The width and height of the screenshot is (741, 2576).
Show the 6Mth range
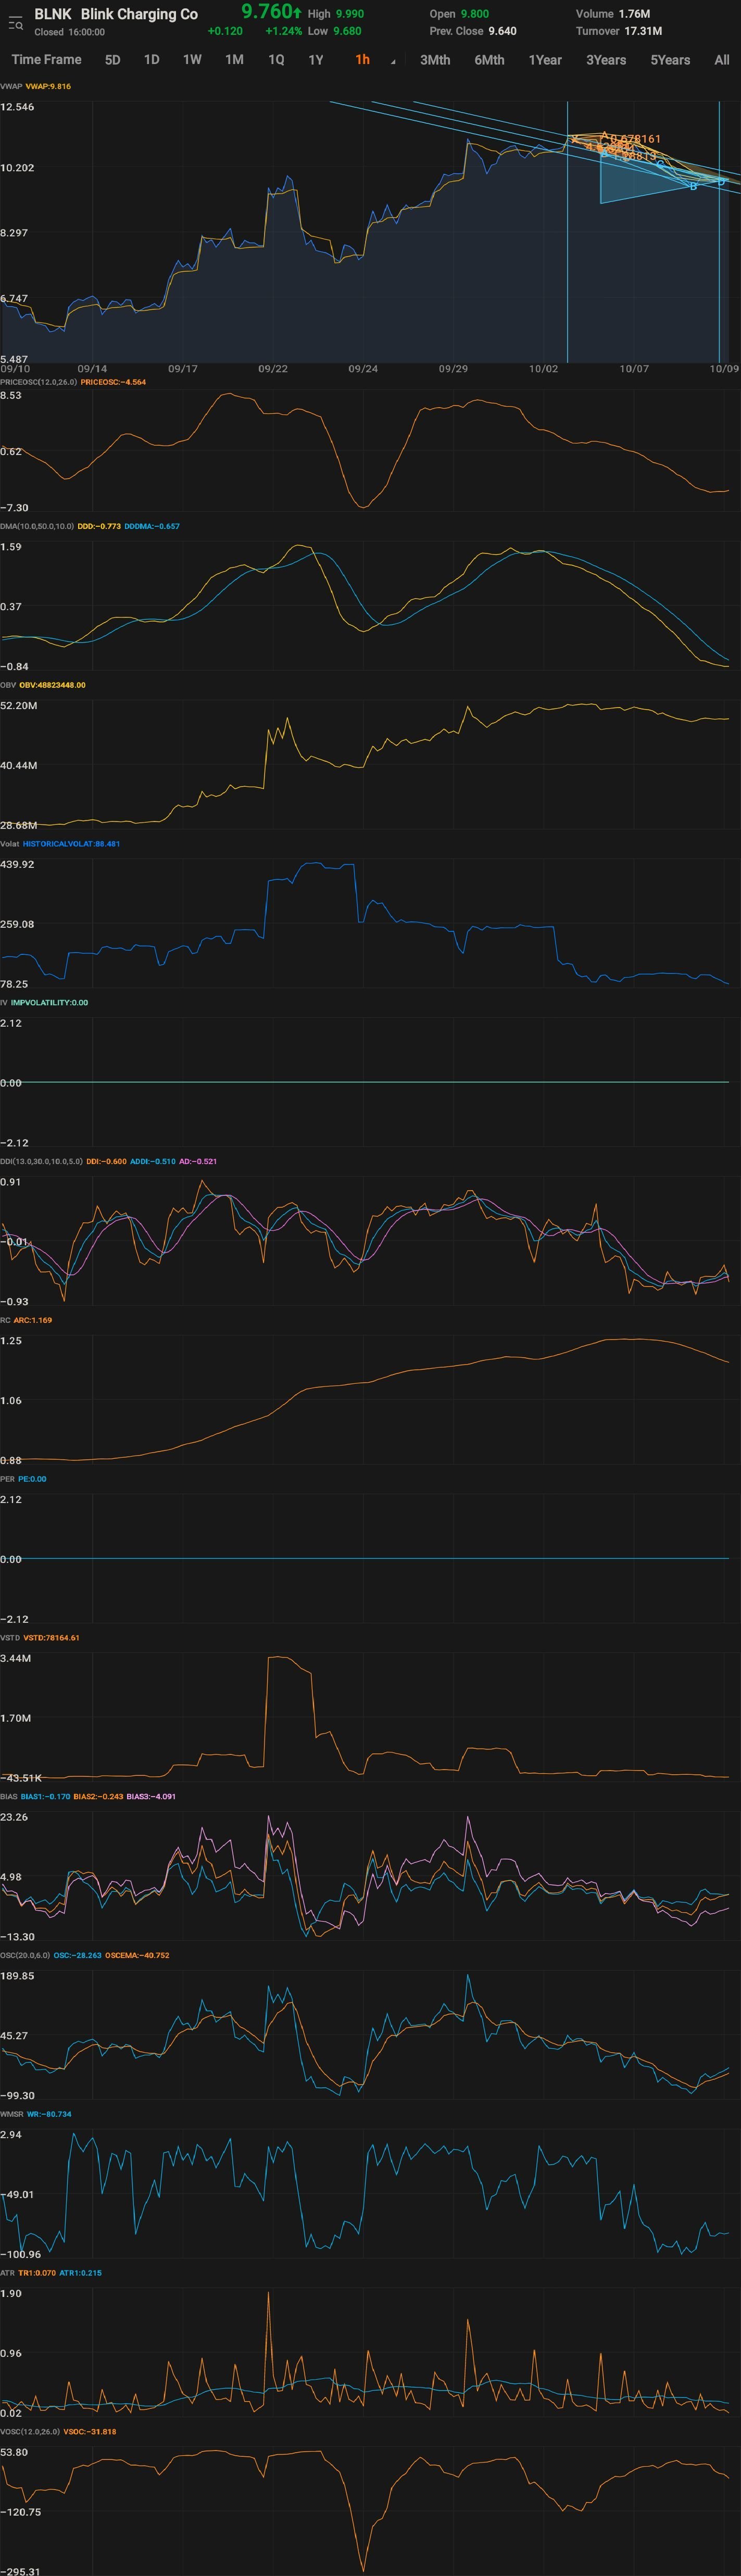click(x=489, y=60)
